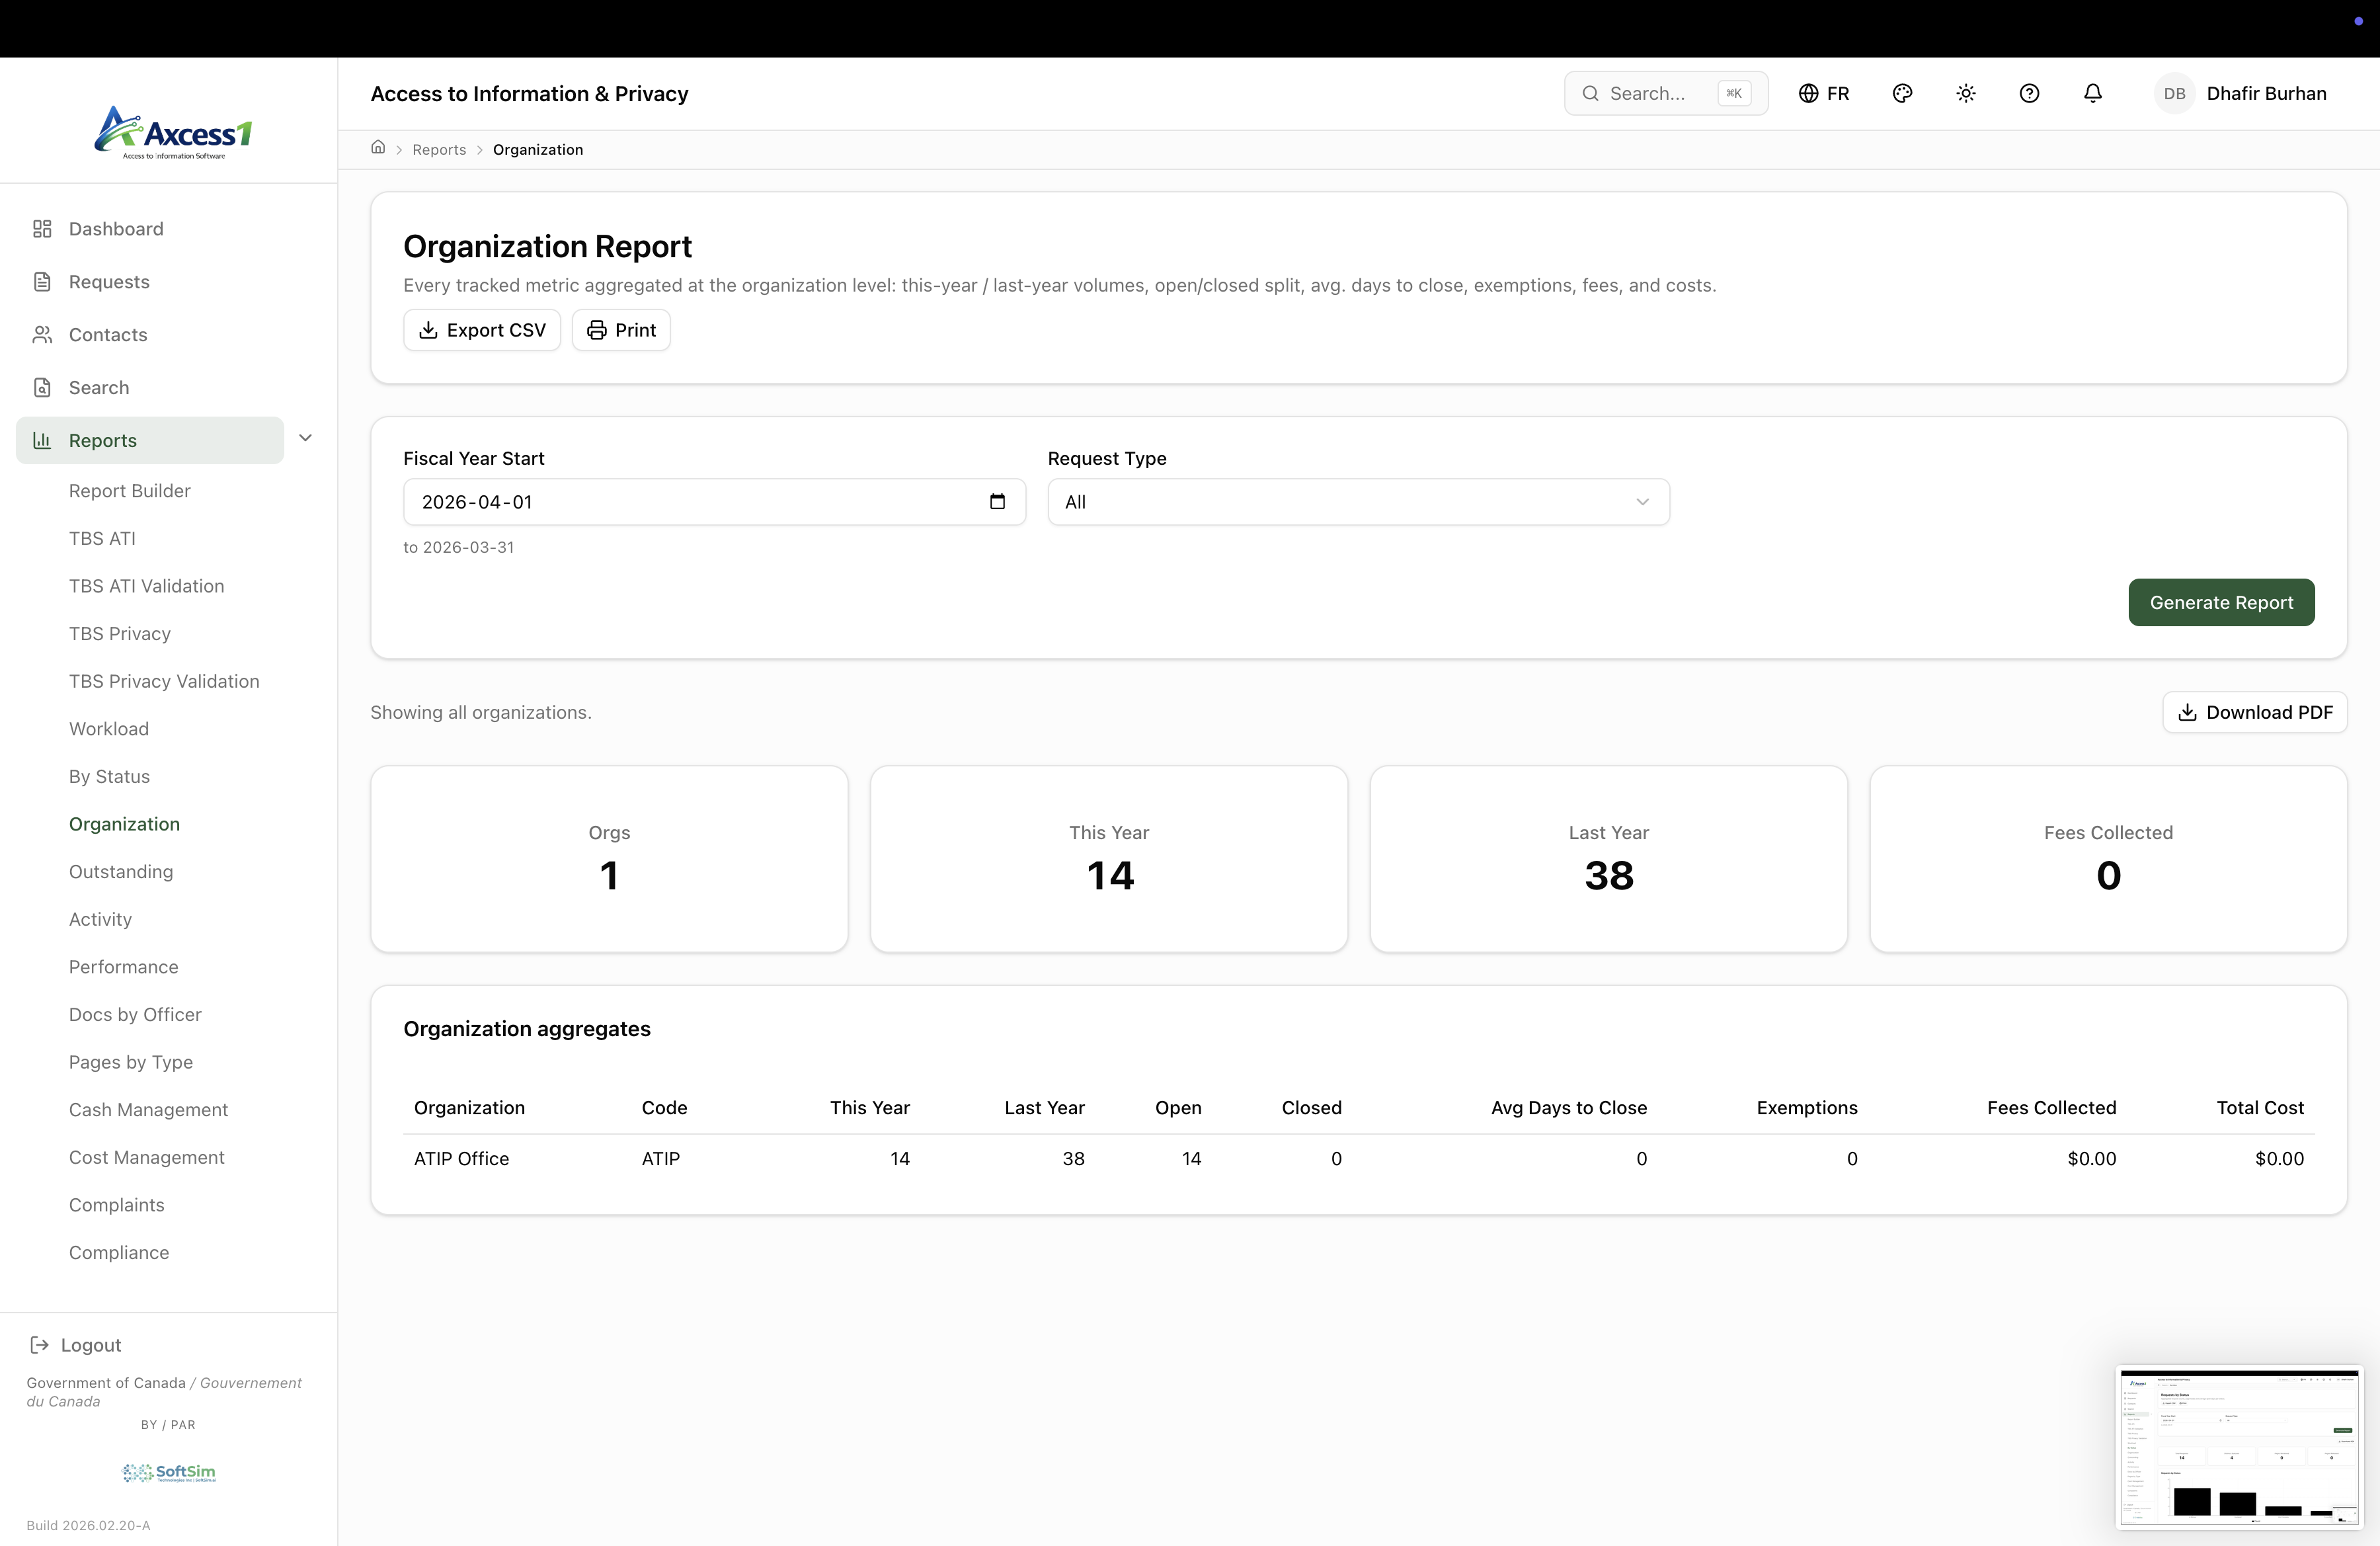Screen dimensions: 2380x1546
Task: Open the help question mark icon
Action: coord(2029,93)
